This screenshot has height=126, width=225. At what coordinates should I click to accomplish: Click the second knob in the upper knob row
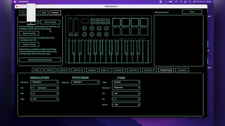point(92,28)
